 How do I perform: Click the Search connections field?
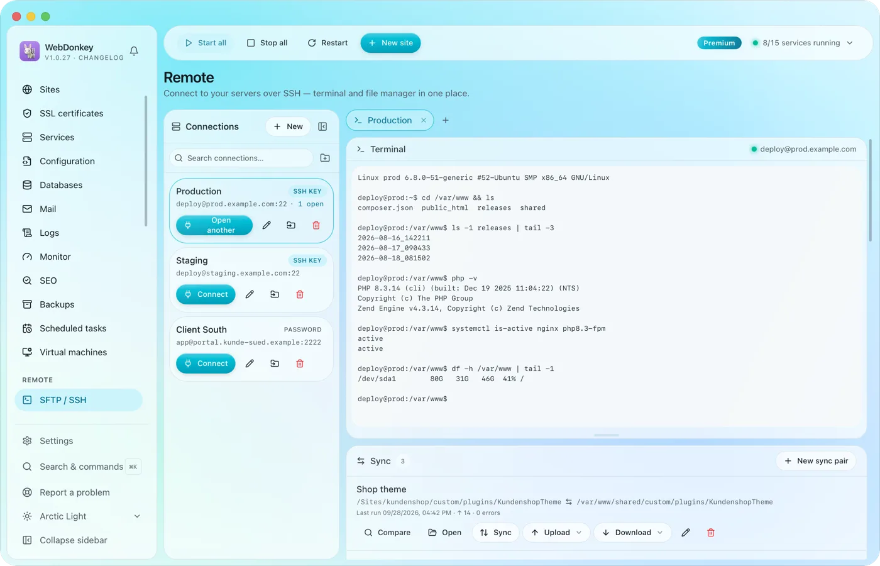tap(241, 158)
